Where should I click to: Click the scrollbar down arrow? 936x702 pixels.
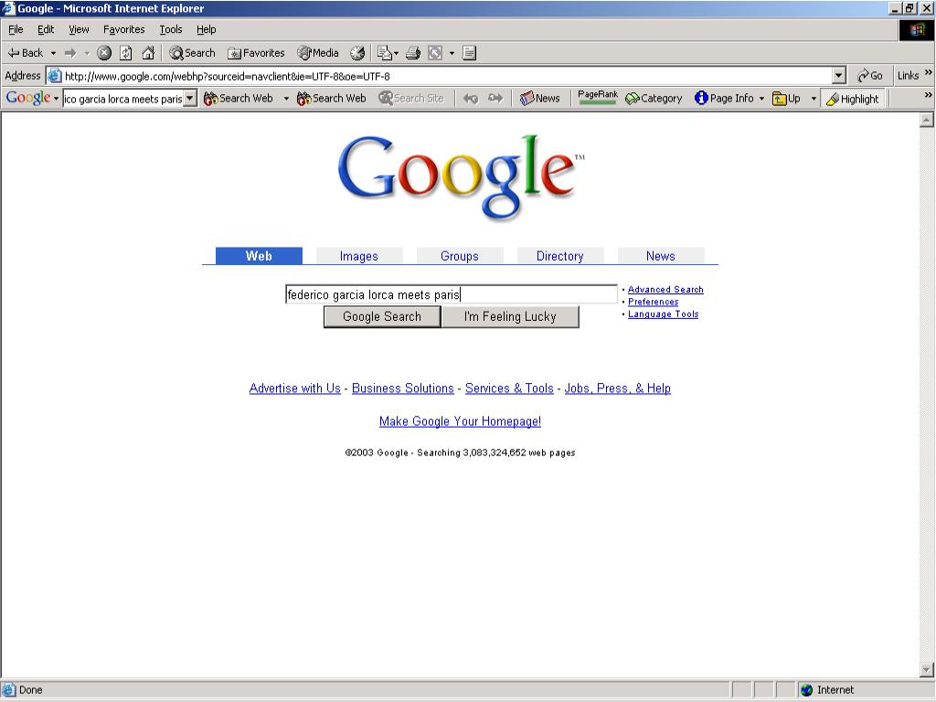point(927,670)
